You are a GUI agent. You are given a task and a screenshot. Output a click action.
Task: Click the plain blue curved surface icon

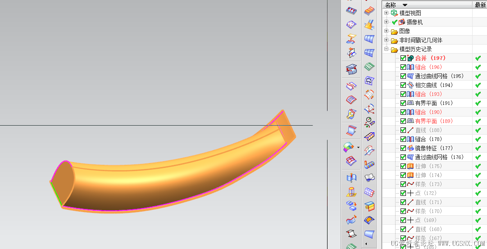point(369,234)
